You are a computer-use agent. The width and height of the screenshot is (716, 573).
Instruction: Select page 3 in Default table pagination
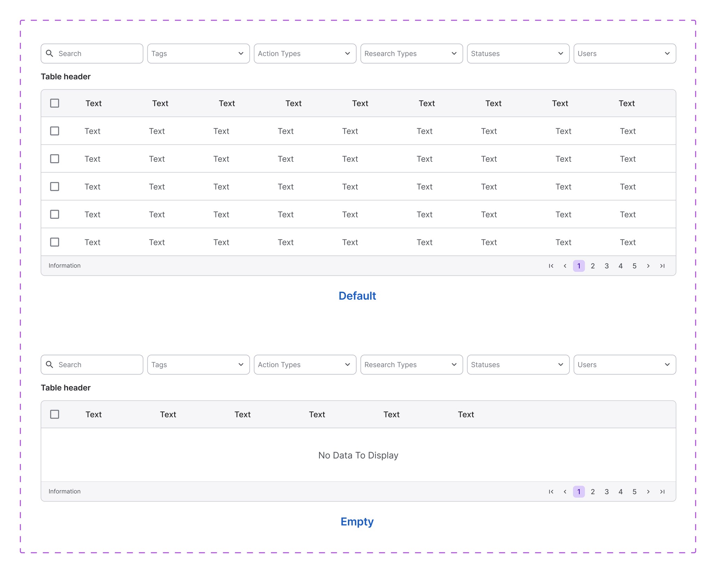click(607, 266)
